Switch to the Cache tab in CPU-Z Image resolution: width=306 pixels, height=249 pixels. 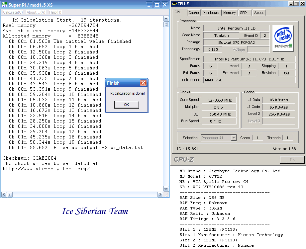tap(193, 13)
